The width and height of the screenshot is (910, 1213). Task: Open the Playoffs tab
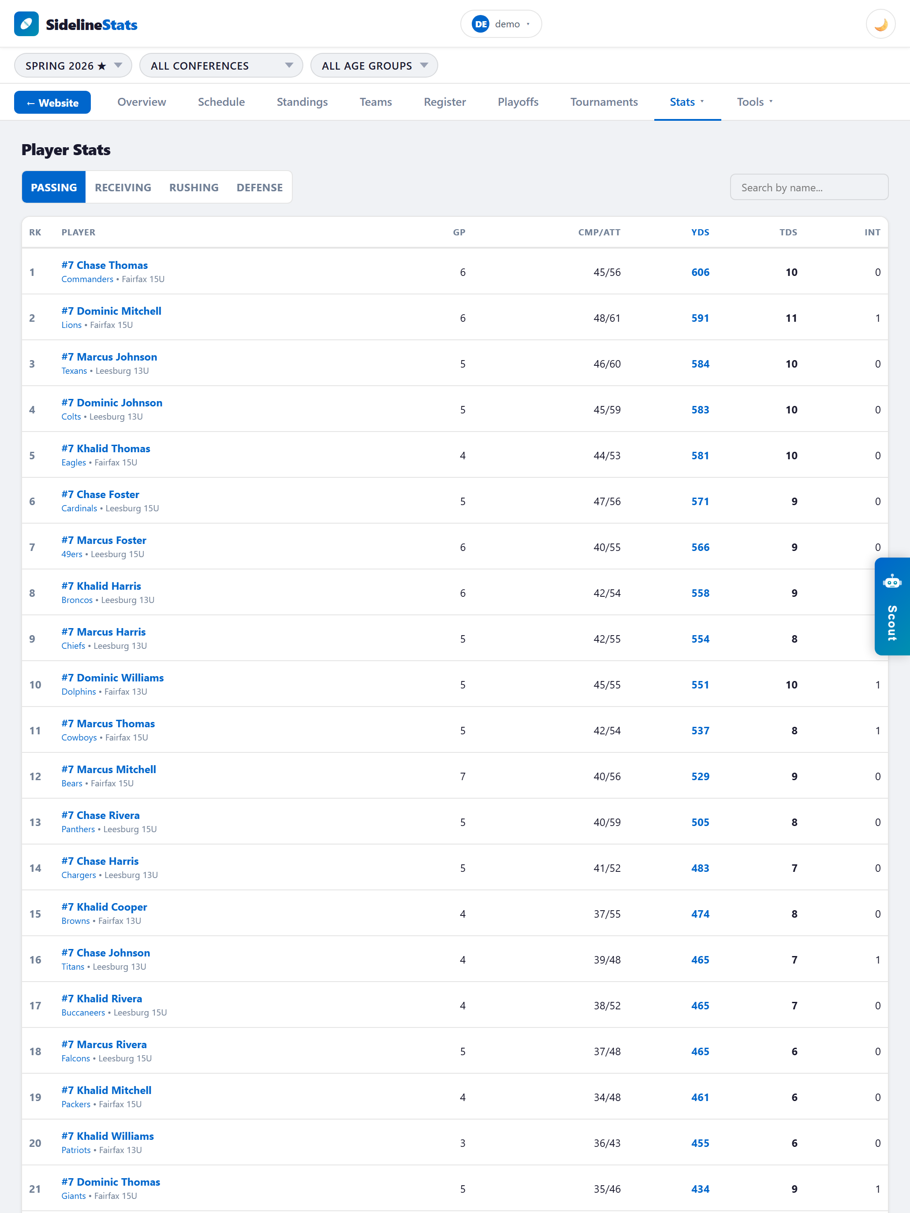[x=518, y=102]
